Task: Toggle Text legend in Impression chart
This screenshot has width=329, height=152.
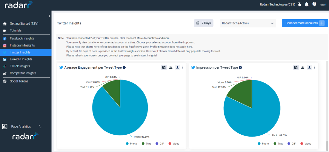Action: click(278, 144)
